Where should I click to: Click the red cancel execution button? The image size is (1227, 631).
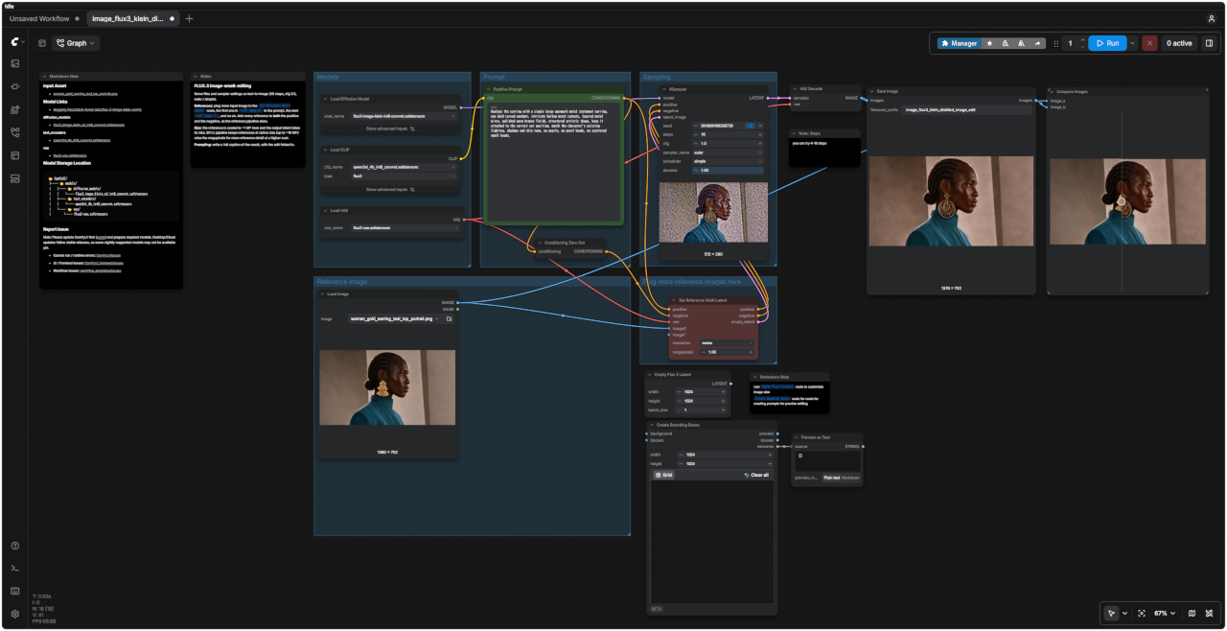(1149, 43)
